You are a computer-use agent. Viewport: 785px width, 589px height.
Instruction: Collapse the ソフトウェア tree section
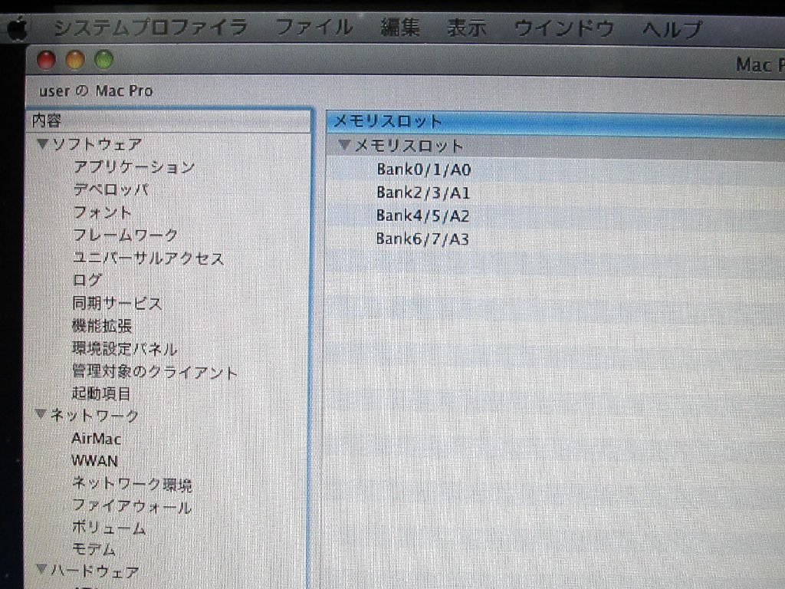click(x=41, y=144)
